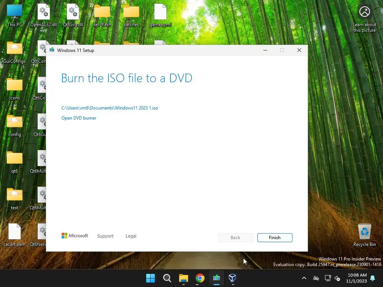Select cacert.pem file on desktop
Viewport: 383px width, 287px height.
15,235
